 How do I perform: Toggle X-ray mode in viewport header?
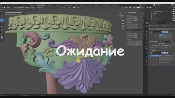(x=134, y=7)
